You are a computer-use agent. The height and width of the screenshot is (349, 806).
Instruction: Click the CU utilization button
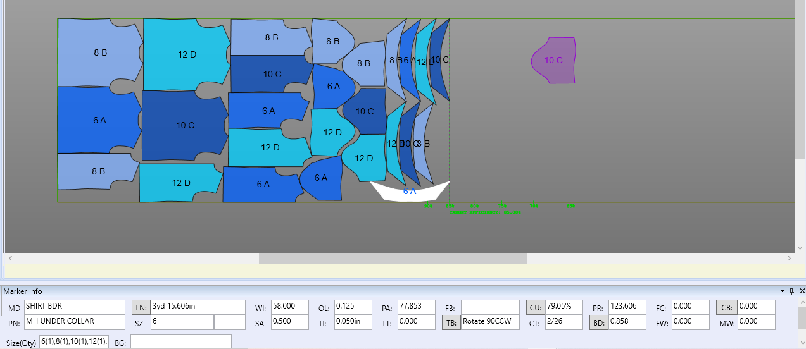tap(536, 307)
